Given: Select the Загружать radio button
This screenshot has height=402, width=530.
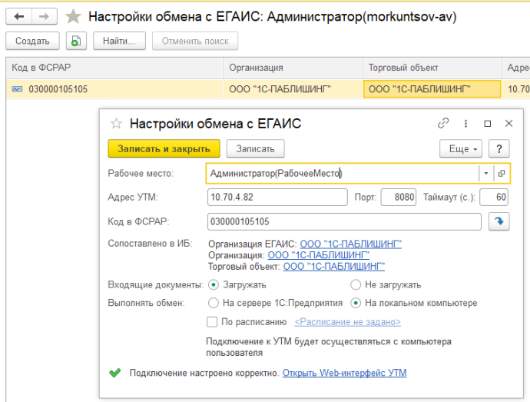Looking at the screenshot, I should click(x=214, y=284).
